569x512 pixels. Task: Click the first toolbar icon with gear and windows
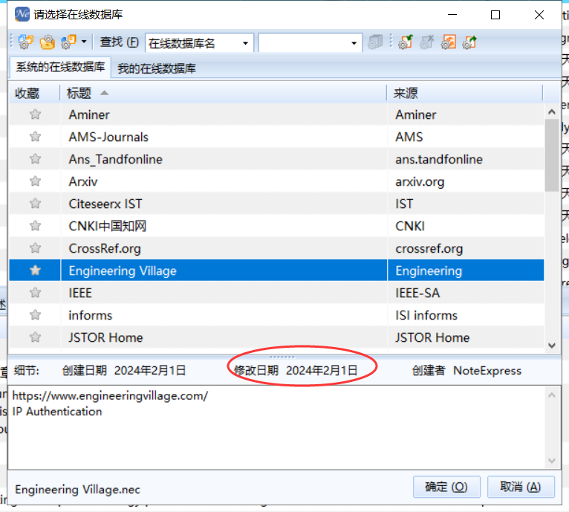pos(25,42)
